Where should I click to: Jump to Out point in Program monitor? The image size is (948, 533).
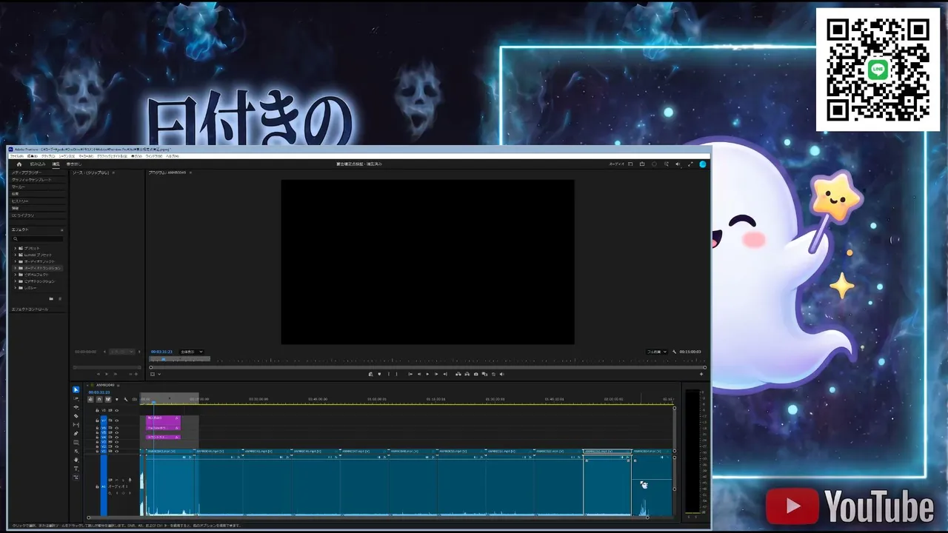click(445, 374)
